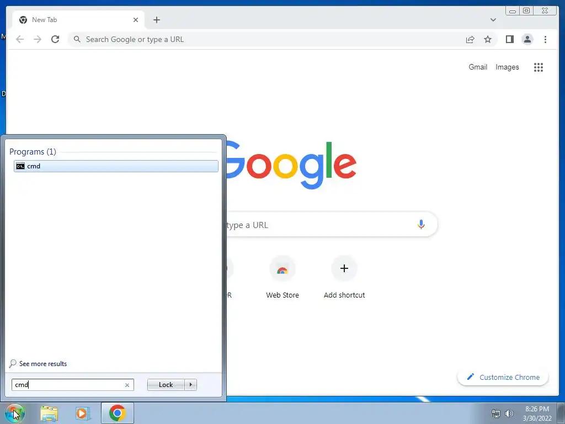
Task: Open the Chrome three-dot menu
Action: (545, 39)
